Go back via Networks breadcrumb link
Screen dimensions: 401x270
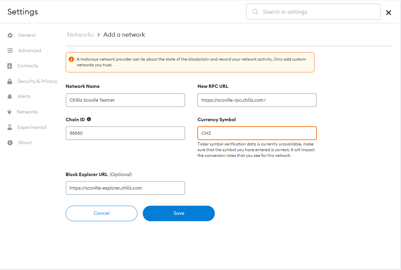point(80,35)
